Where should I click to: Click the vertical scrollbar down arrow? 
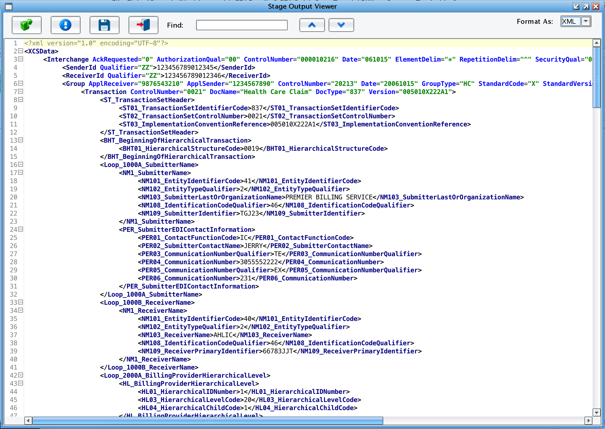597,413
